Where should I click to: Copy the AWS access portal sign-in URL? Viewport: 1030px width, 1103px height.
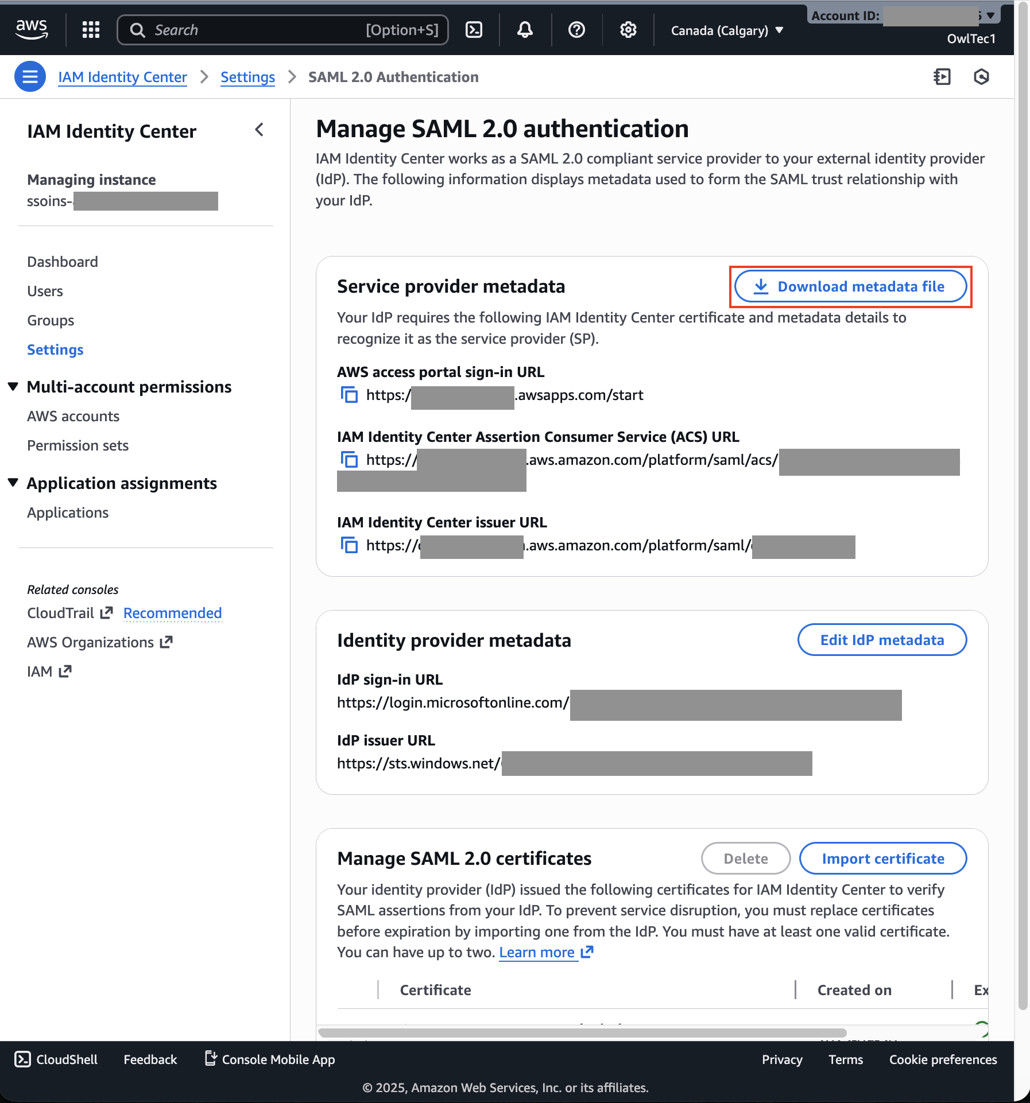point(349,395)
